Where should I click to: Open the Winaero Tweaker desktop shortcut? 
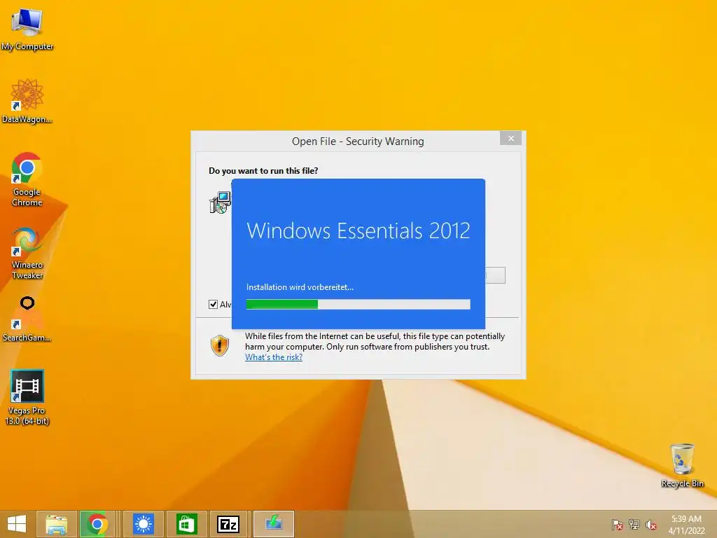[x=27, y=253]
